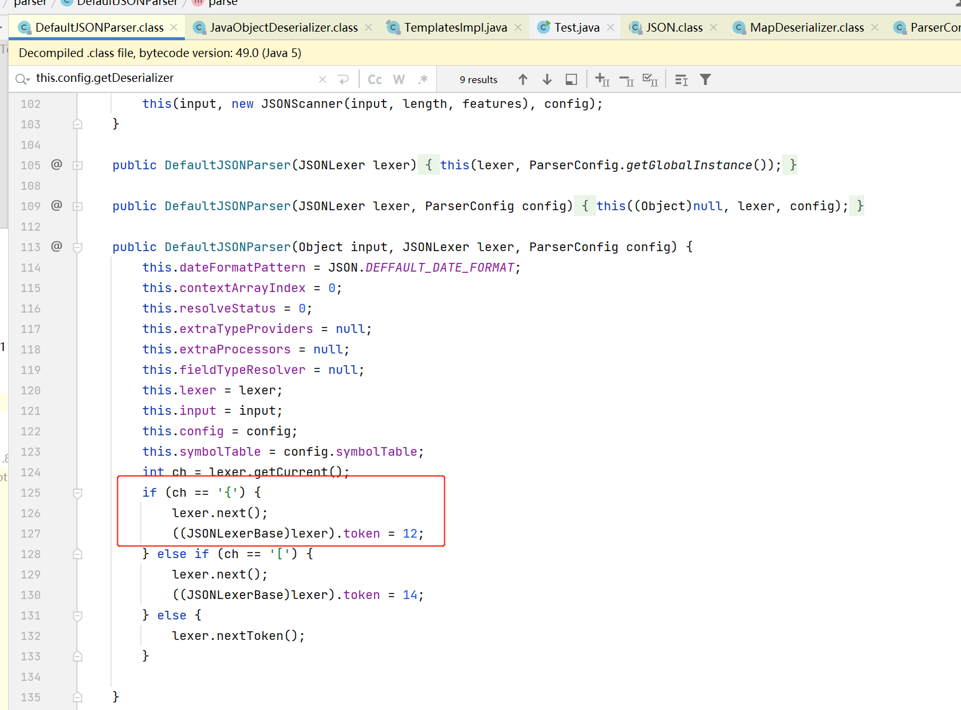This screenshot has width=961, height=710.
Task: Click fold end marker at line 103
Action: coord(78,124)
